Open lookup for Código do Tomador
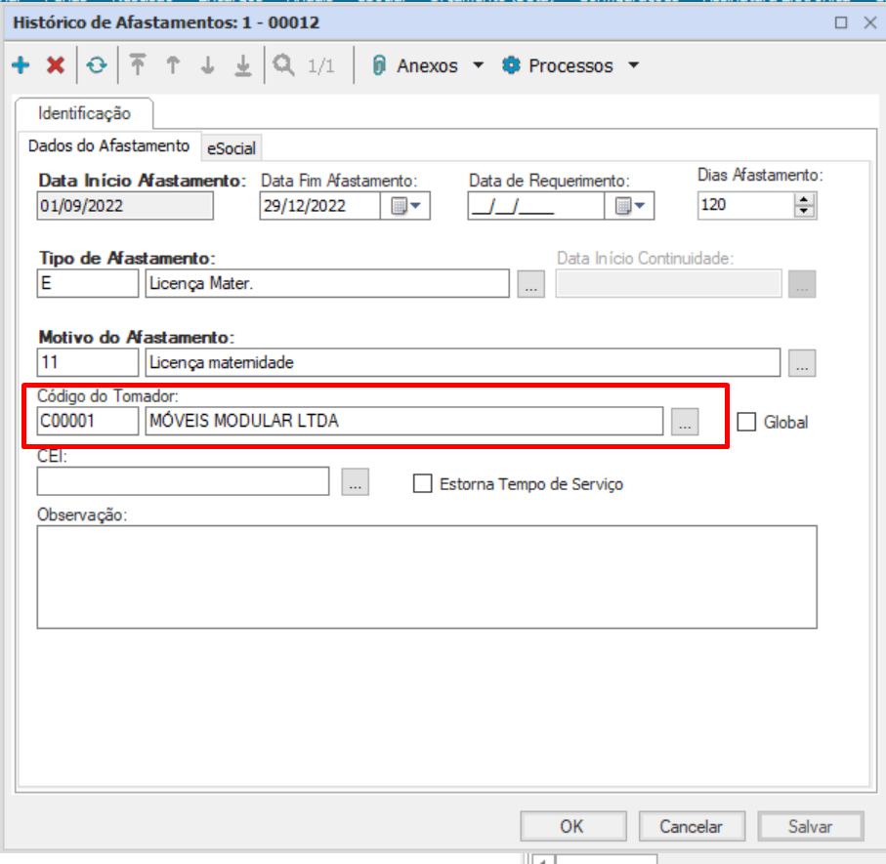 point(685,422)
